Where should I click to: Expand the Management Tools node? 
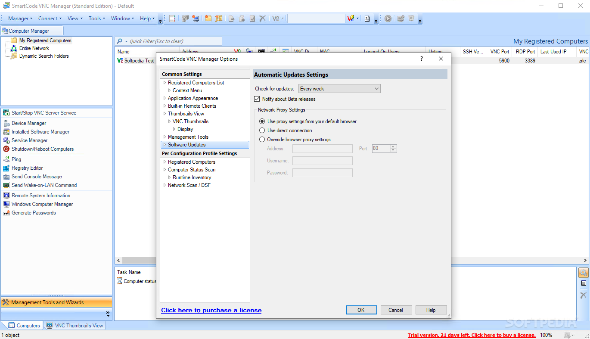(x=165, y=137)
